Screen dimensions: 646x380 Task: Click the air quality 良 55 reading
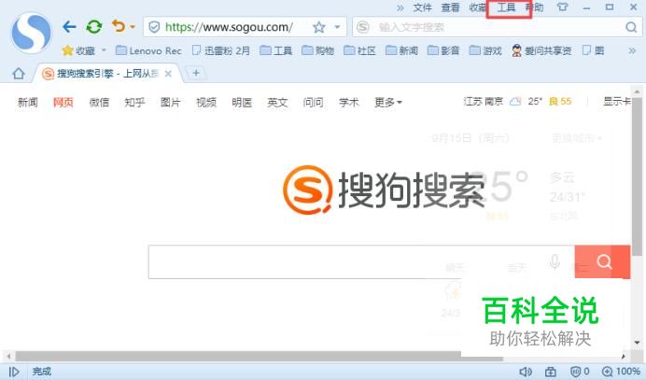560,102
